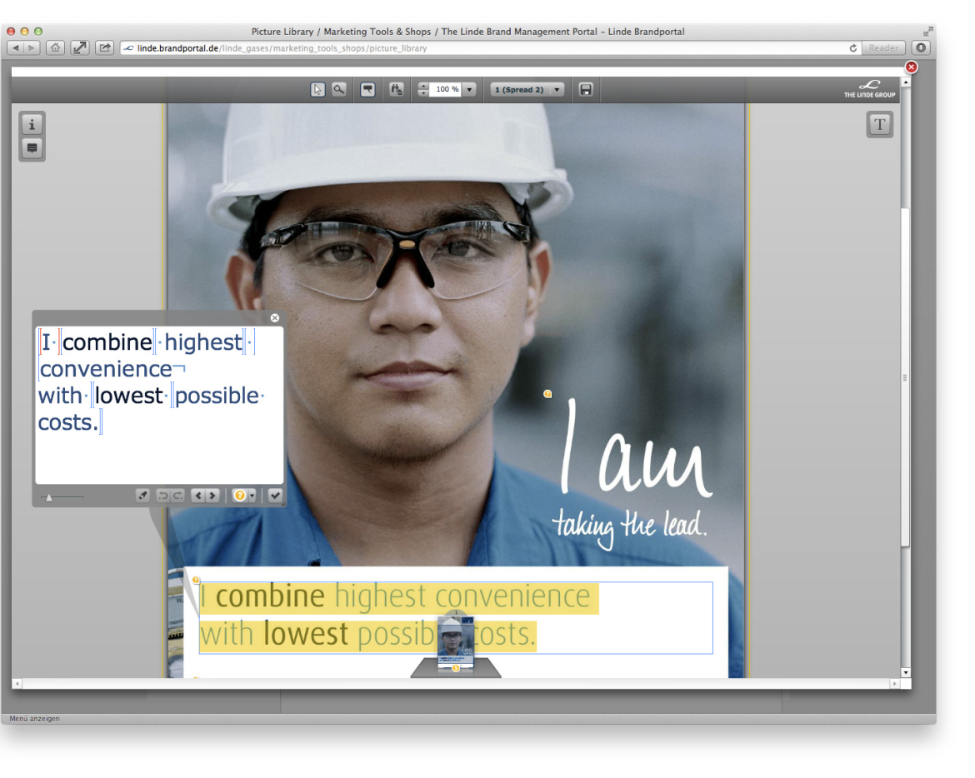
Task: Click the vertical scrollbar of viewer
Action: pyautogui.click(x=905, y=378)
